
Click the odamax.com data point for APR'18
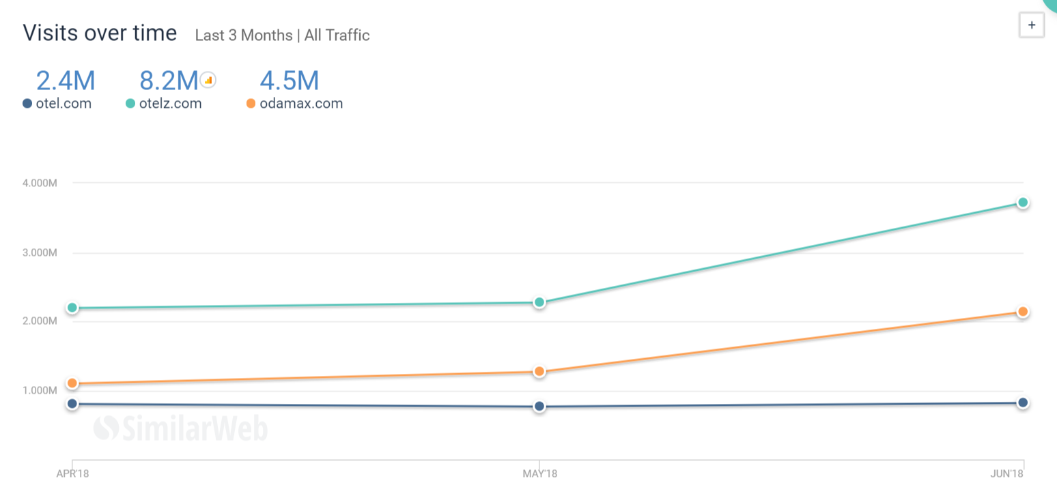[x=72, y=383]
